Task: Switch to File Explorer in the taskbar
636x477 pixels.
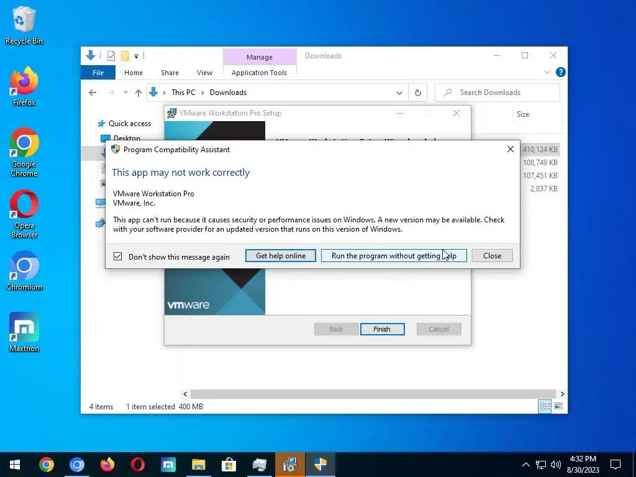Action: click(198, 465)
